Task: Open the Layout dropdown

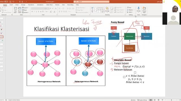Action: click(25, 8)
